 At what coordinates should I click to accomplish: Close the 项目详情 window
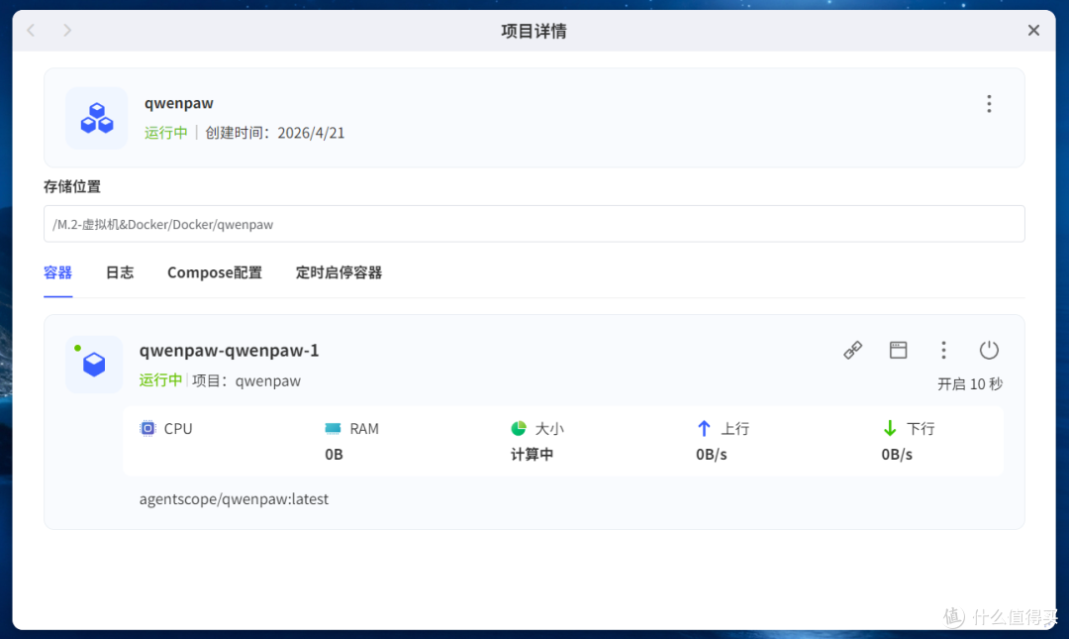coord(1033,30)
